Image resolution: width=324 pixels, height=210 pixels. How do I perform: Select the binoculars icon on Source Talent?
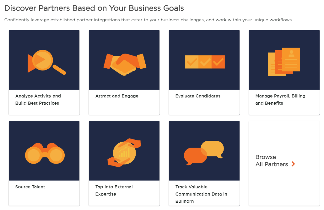pyautogui.click(x=44, y=154)
